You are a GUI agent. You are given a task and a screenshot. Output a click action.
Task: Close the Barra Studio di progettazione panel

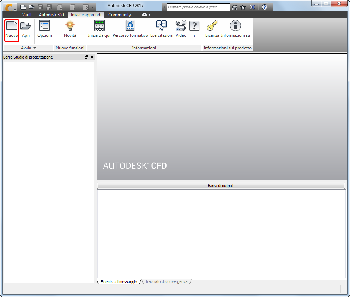click(92, 57)
